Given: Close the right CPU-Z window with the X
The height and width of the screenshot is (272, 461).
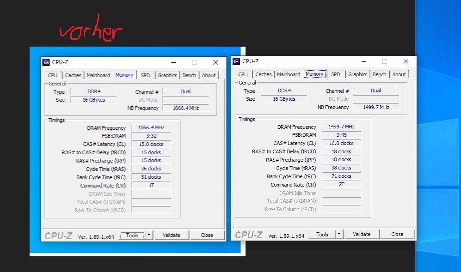Looking at the screenshot, I should (x=406, y=61).
